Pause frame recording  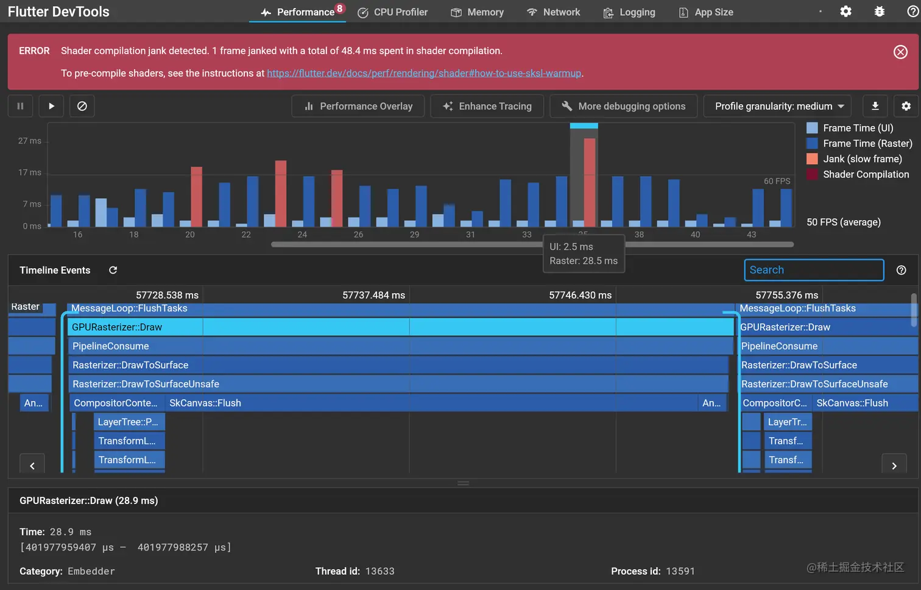(20, 106)
